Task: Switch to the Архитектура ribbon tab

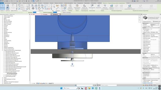Action: point(7,3)
